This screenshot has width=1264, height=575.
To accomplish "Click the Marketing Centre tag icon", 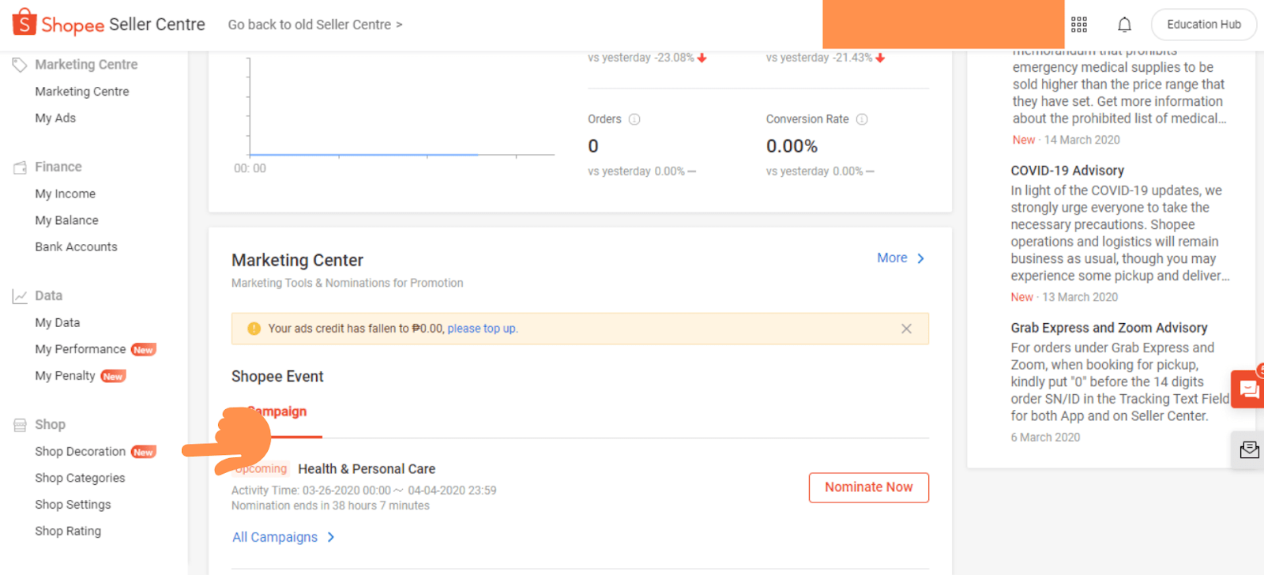I will (20, 64).
